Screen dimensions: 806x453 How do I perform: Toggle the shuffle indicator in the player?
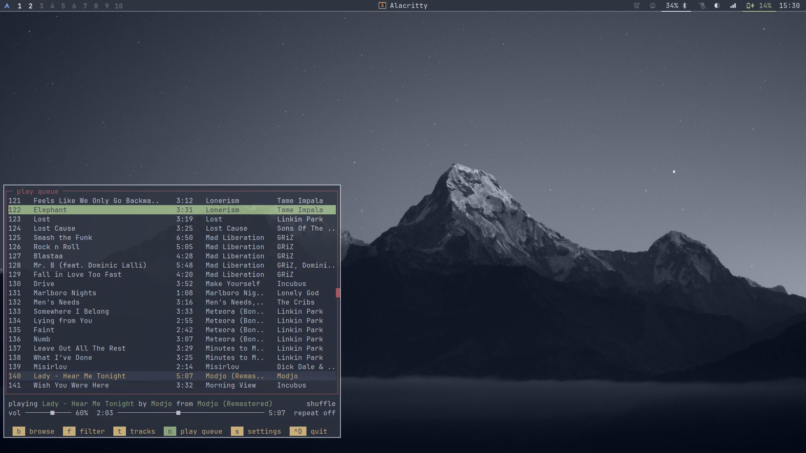click(321, 404)
